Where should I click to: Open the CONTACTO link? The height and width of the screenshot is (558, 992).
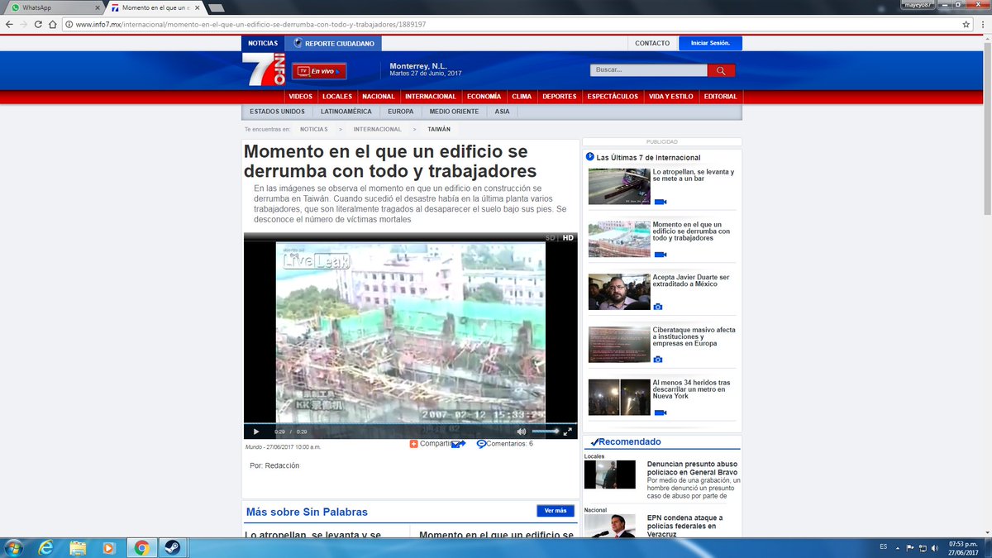(x=652, y=43)
